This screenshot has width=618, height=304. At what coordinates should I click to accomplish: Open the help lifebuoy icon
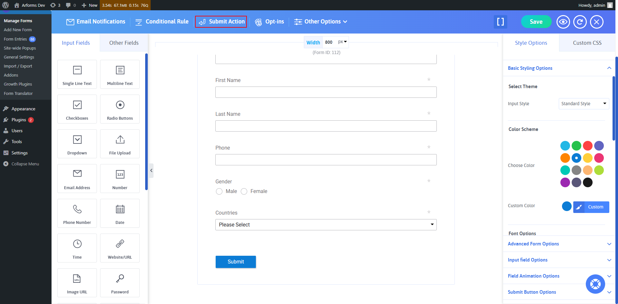(595, 284)
